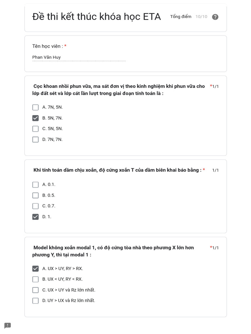Check B. UX < UY, RY < RX.

click(36, 280)
